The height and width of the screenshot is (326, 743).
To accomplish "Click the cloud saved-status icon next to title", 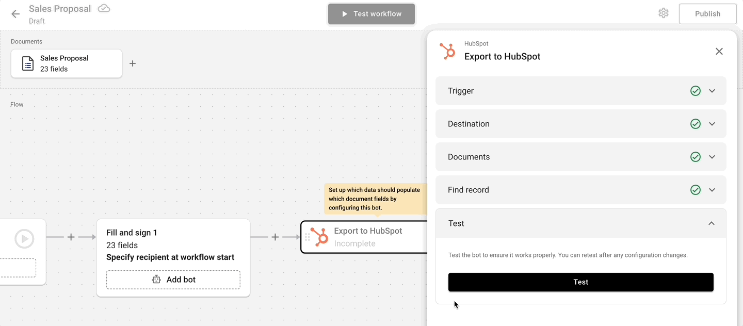I will click(104, 8).
